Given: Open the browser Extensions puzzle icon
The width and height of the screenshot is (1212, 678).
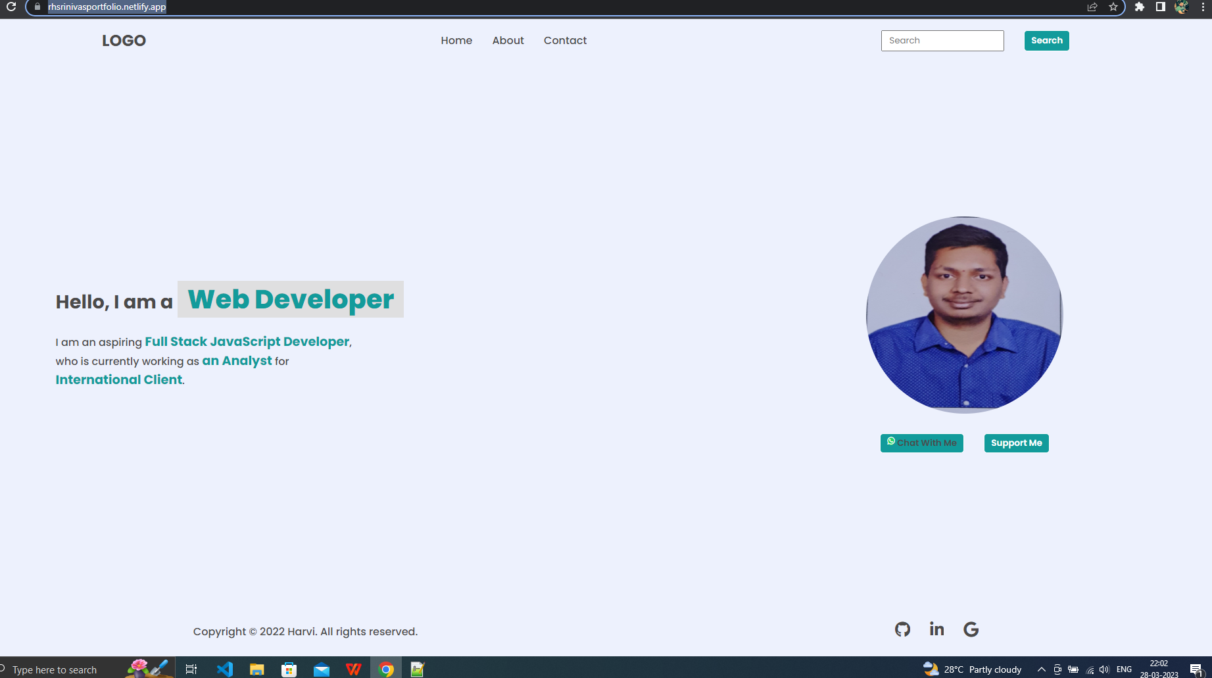Looking at the screenshot, I should (1140, 7).
